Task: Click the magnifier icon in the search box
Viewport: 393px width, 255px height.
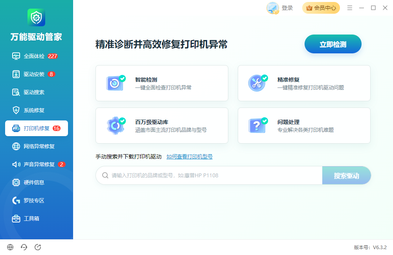Action: coord(105,175)
